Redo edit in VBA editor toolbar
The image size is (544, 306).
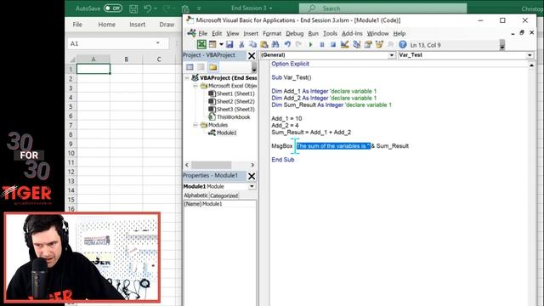coord(298,44)
